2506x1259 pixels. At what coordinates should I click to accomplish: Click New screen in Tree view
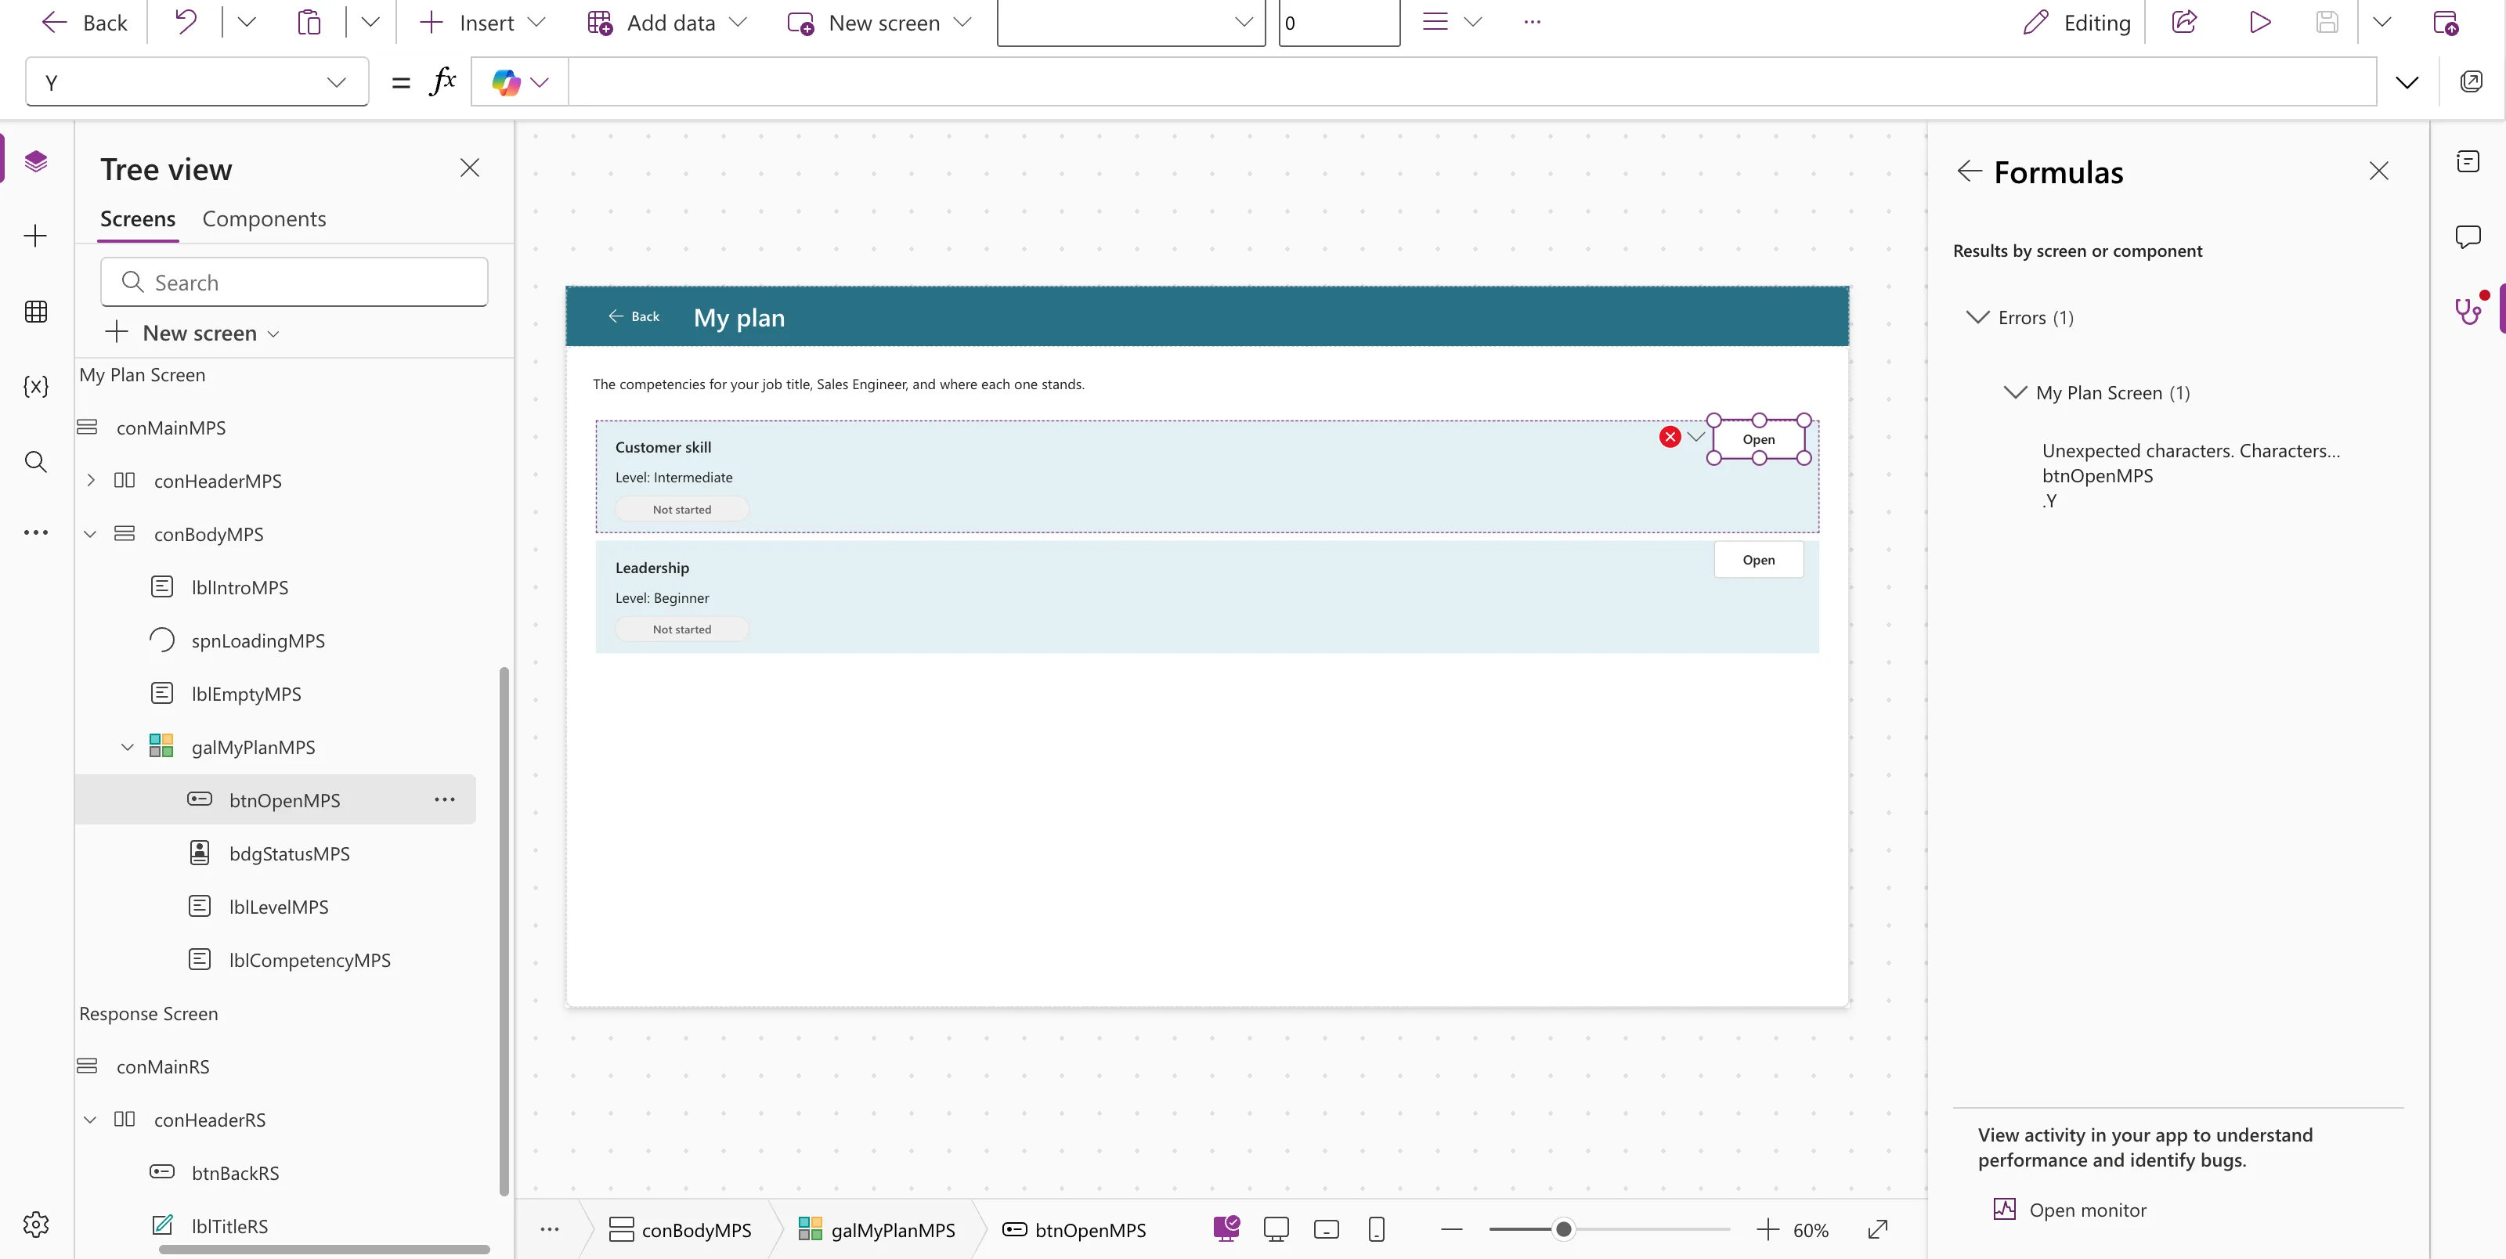[x=193, y=333]
